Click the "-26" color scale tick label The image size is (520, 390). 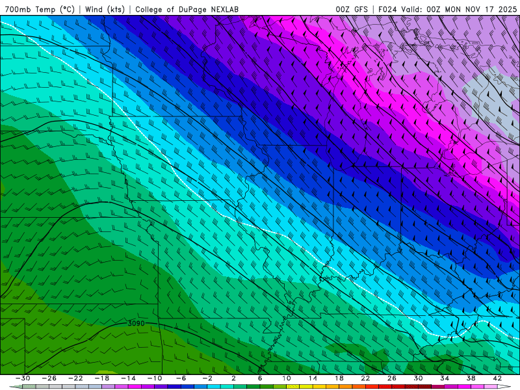(x=49, y=378)
